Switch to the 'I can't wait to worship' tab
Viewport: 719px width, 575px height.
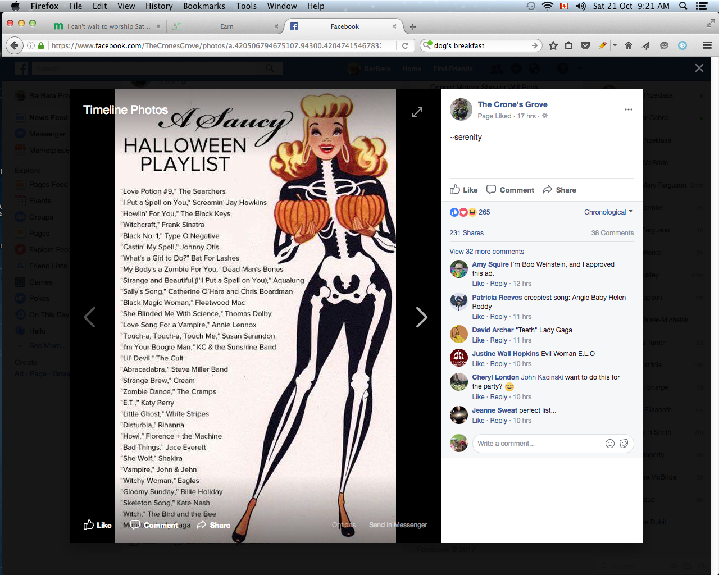(x=107, y=26)
